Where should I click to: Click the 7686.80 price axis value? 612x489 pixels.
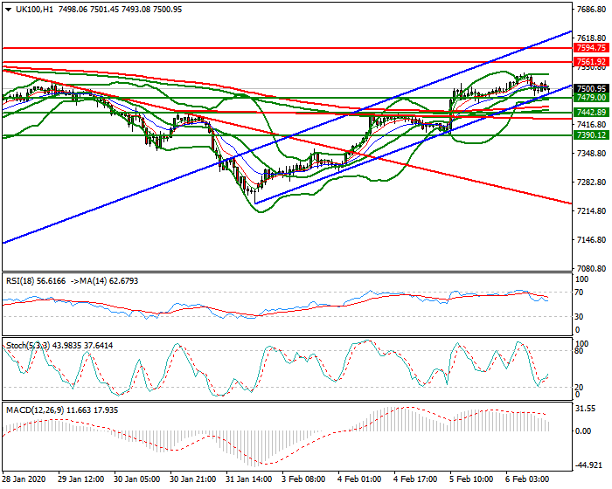(x=591, y=10)
